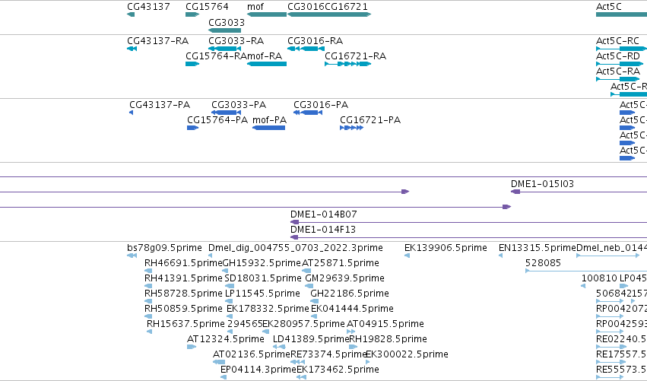
Task: Select EST GH22186.5prime
Action: (x=313, y=301)
